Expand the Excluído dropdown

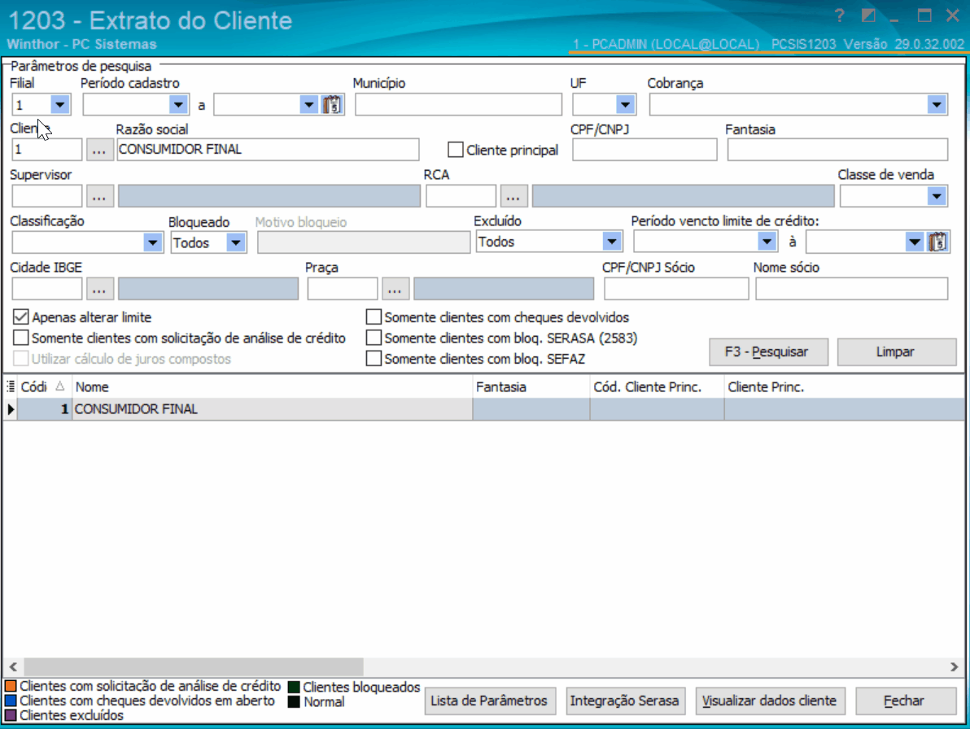[x=612, y=242]
